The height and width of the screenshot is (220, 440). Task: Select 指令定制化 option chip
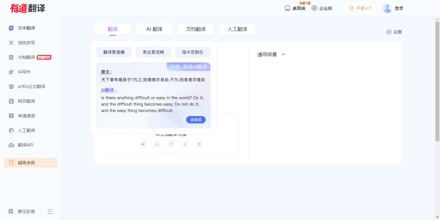click(x=193, y=52)
